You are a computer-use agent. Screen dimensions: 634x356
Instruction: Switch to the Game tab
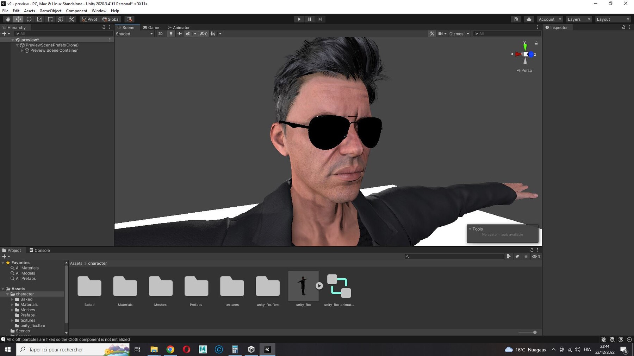tap(151, 27)
